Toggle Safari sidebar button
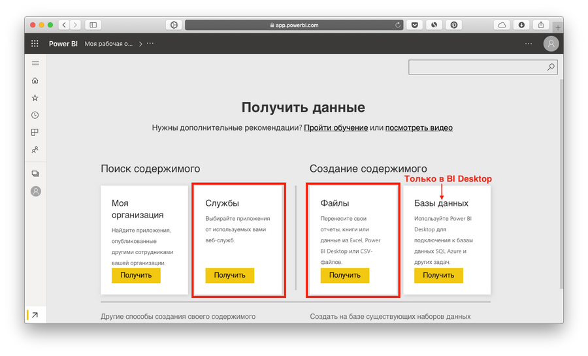Image resolution: width=588 pixels, height=356 pixels. coord(93,25)
